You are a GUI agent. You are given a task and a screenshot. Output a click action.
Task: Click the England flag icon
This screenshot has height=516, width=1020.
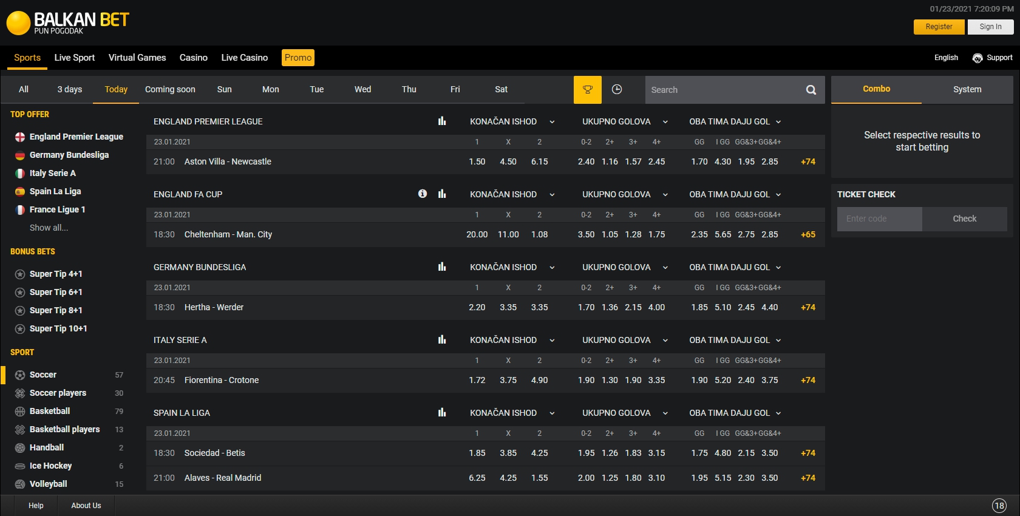tap(20, 137)
